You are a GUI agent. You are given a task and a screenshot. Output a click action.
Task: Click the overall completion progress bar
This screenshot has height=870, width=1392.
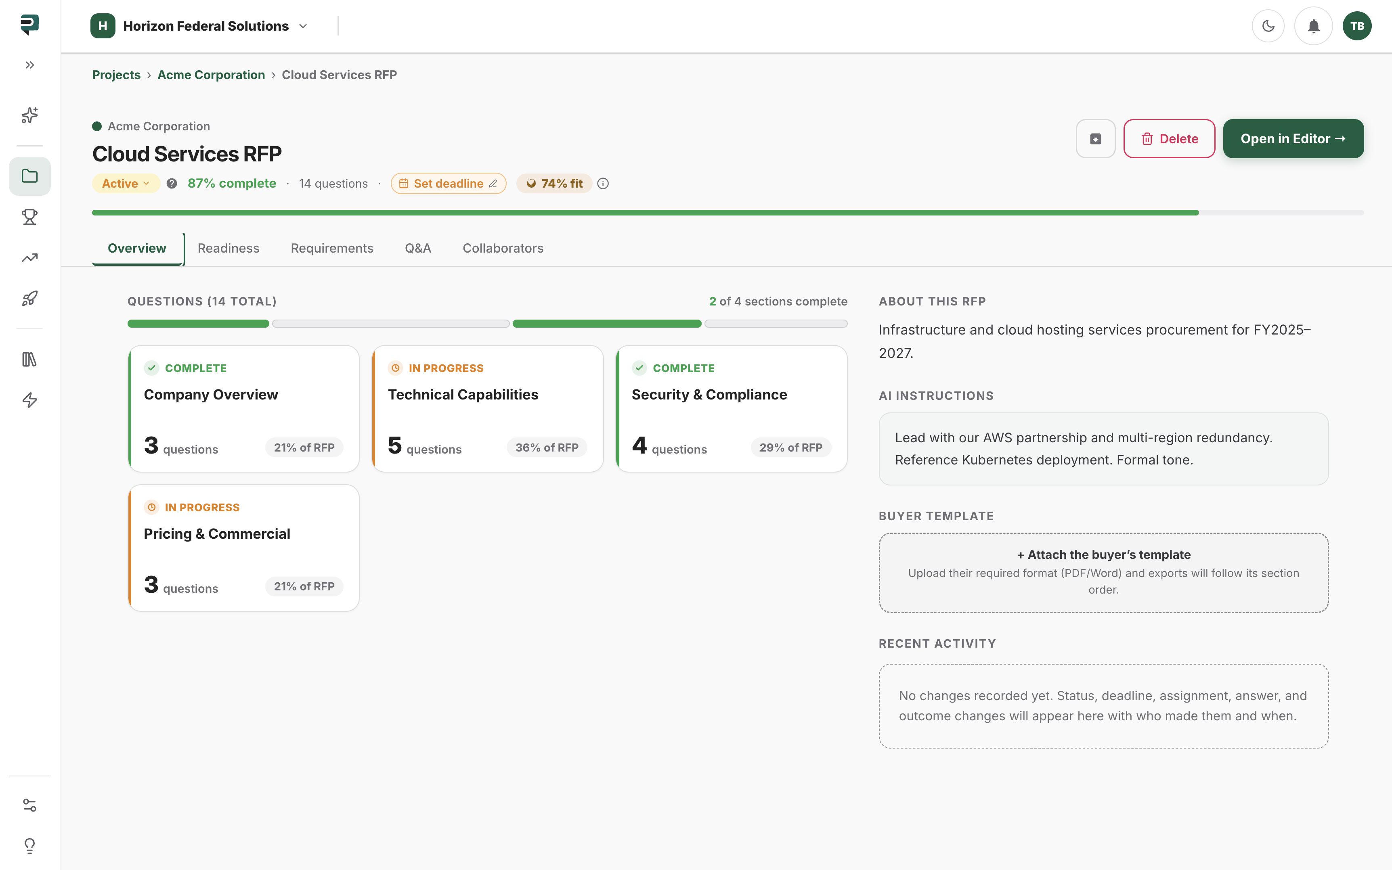(727, 213)
